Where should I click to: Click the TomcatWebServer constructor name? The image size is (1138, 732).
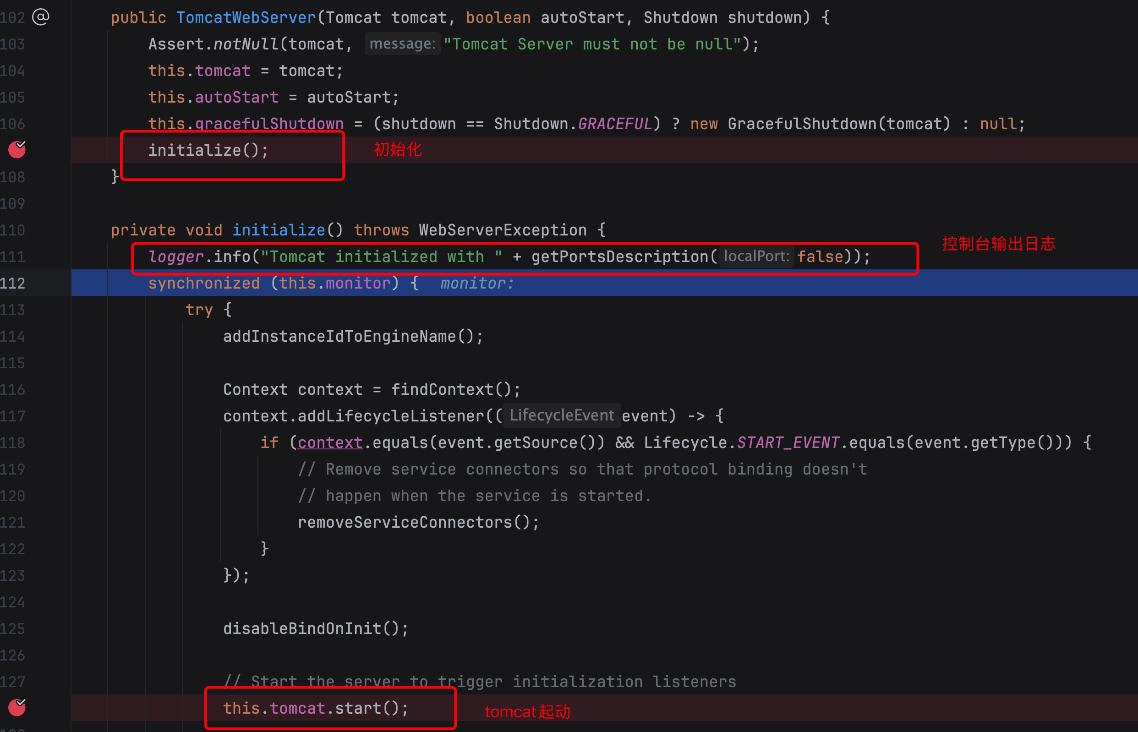click(246, 17)
